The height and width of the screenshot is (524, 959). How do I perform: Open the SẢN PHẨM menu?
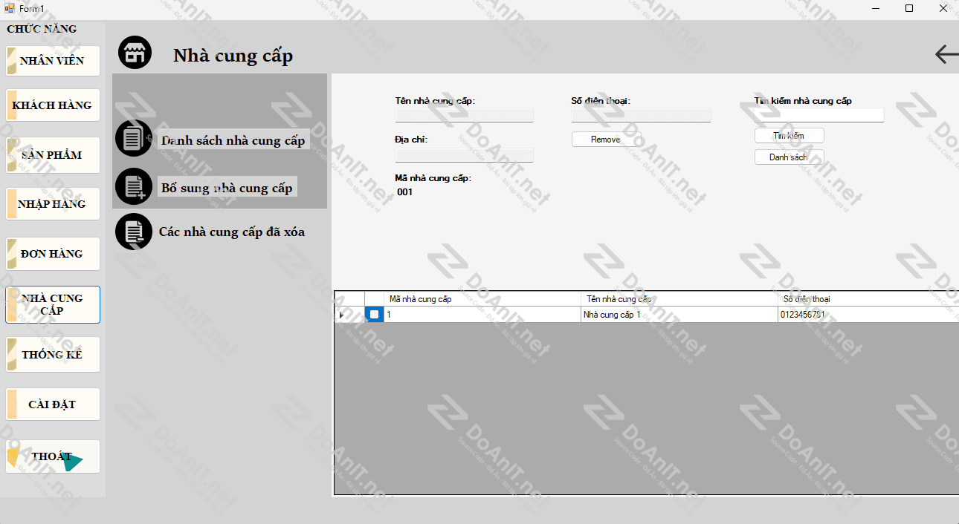(x=53, y=155)
